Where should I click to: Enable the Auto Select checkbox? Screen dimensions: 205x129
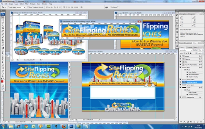(9, 7)
